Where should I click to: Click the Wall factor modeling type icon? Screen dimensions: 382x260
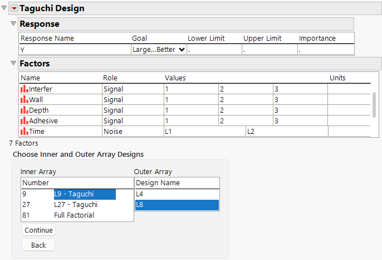click(25, 99)
